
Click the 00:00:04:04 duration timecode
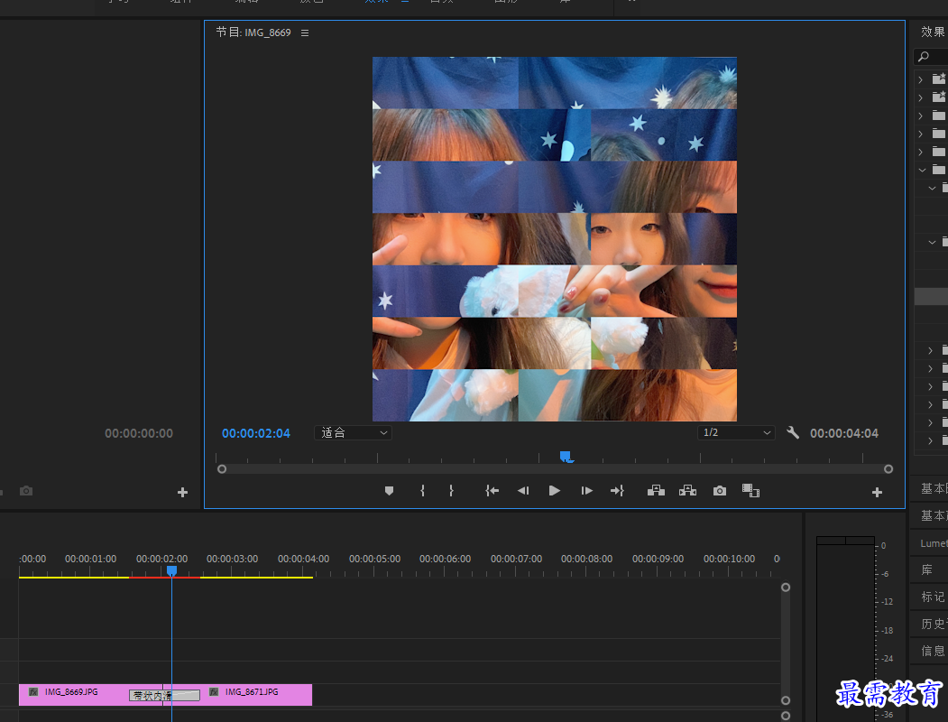pos(844,433)
